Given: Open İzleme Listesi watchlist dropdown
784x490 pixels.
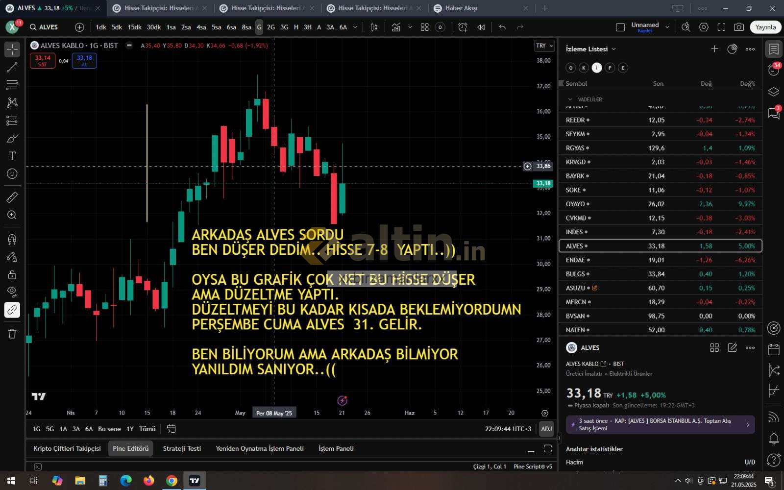Looking at the screenshot, I should [591, 49].
